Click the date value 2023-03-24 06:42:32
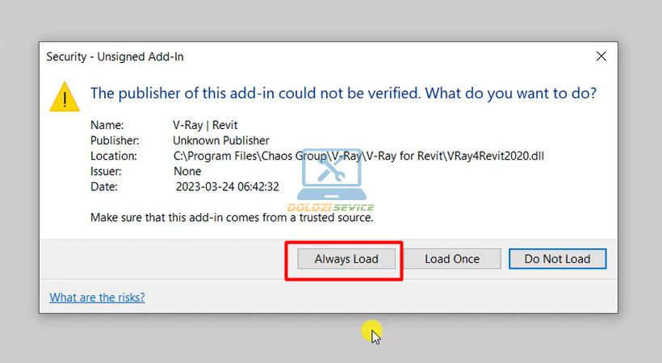 pyautogui.click(x=228, y=186)
